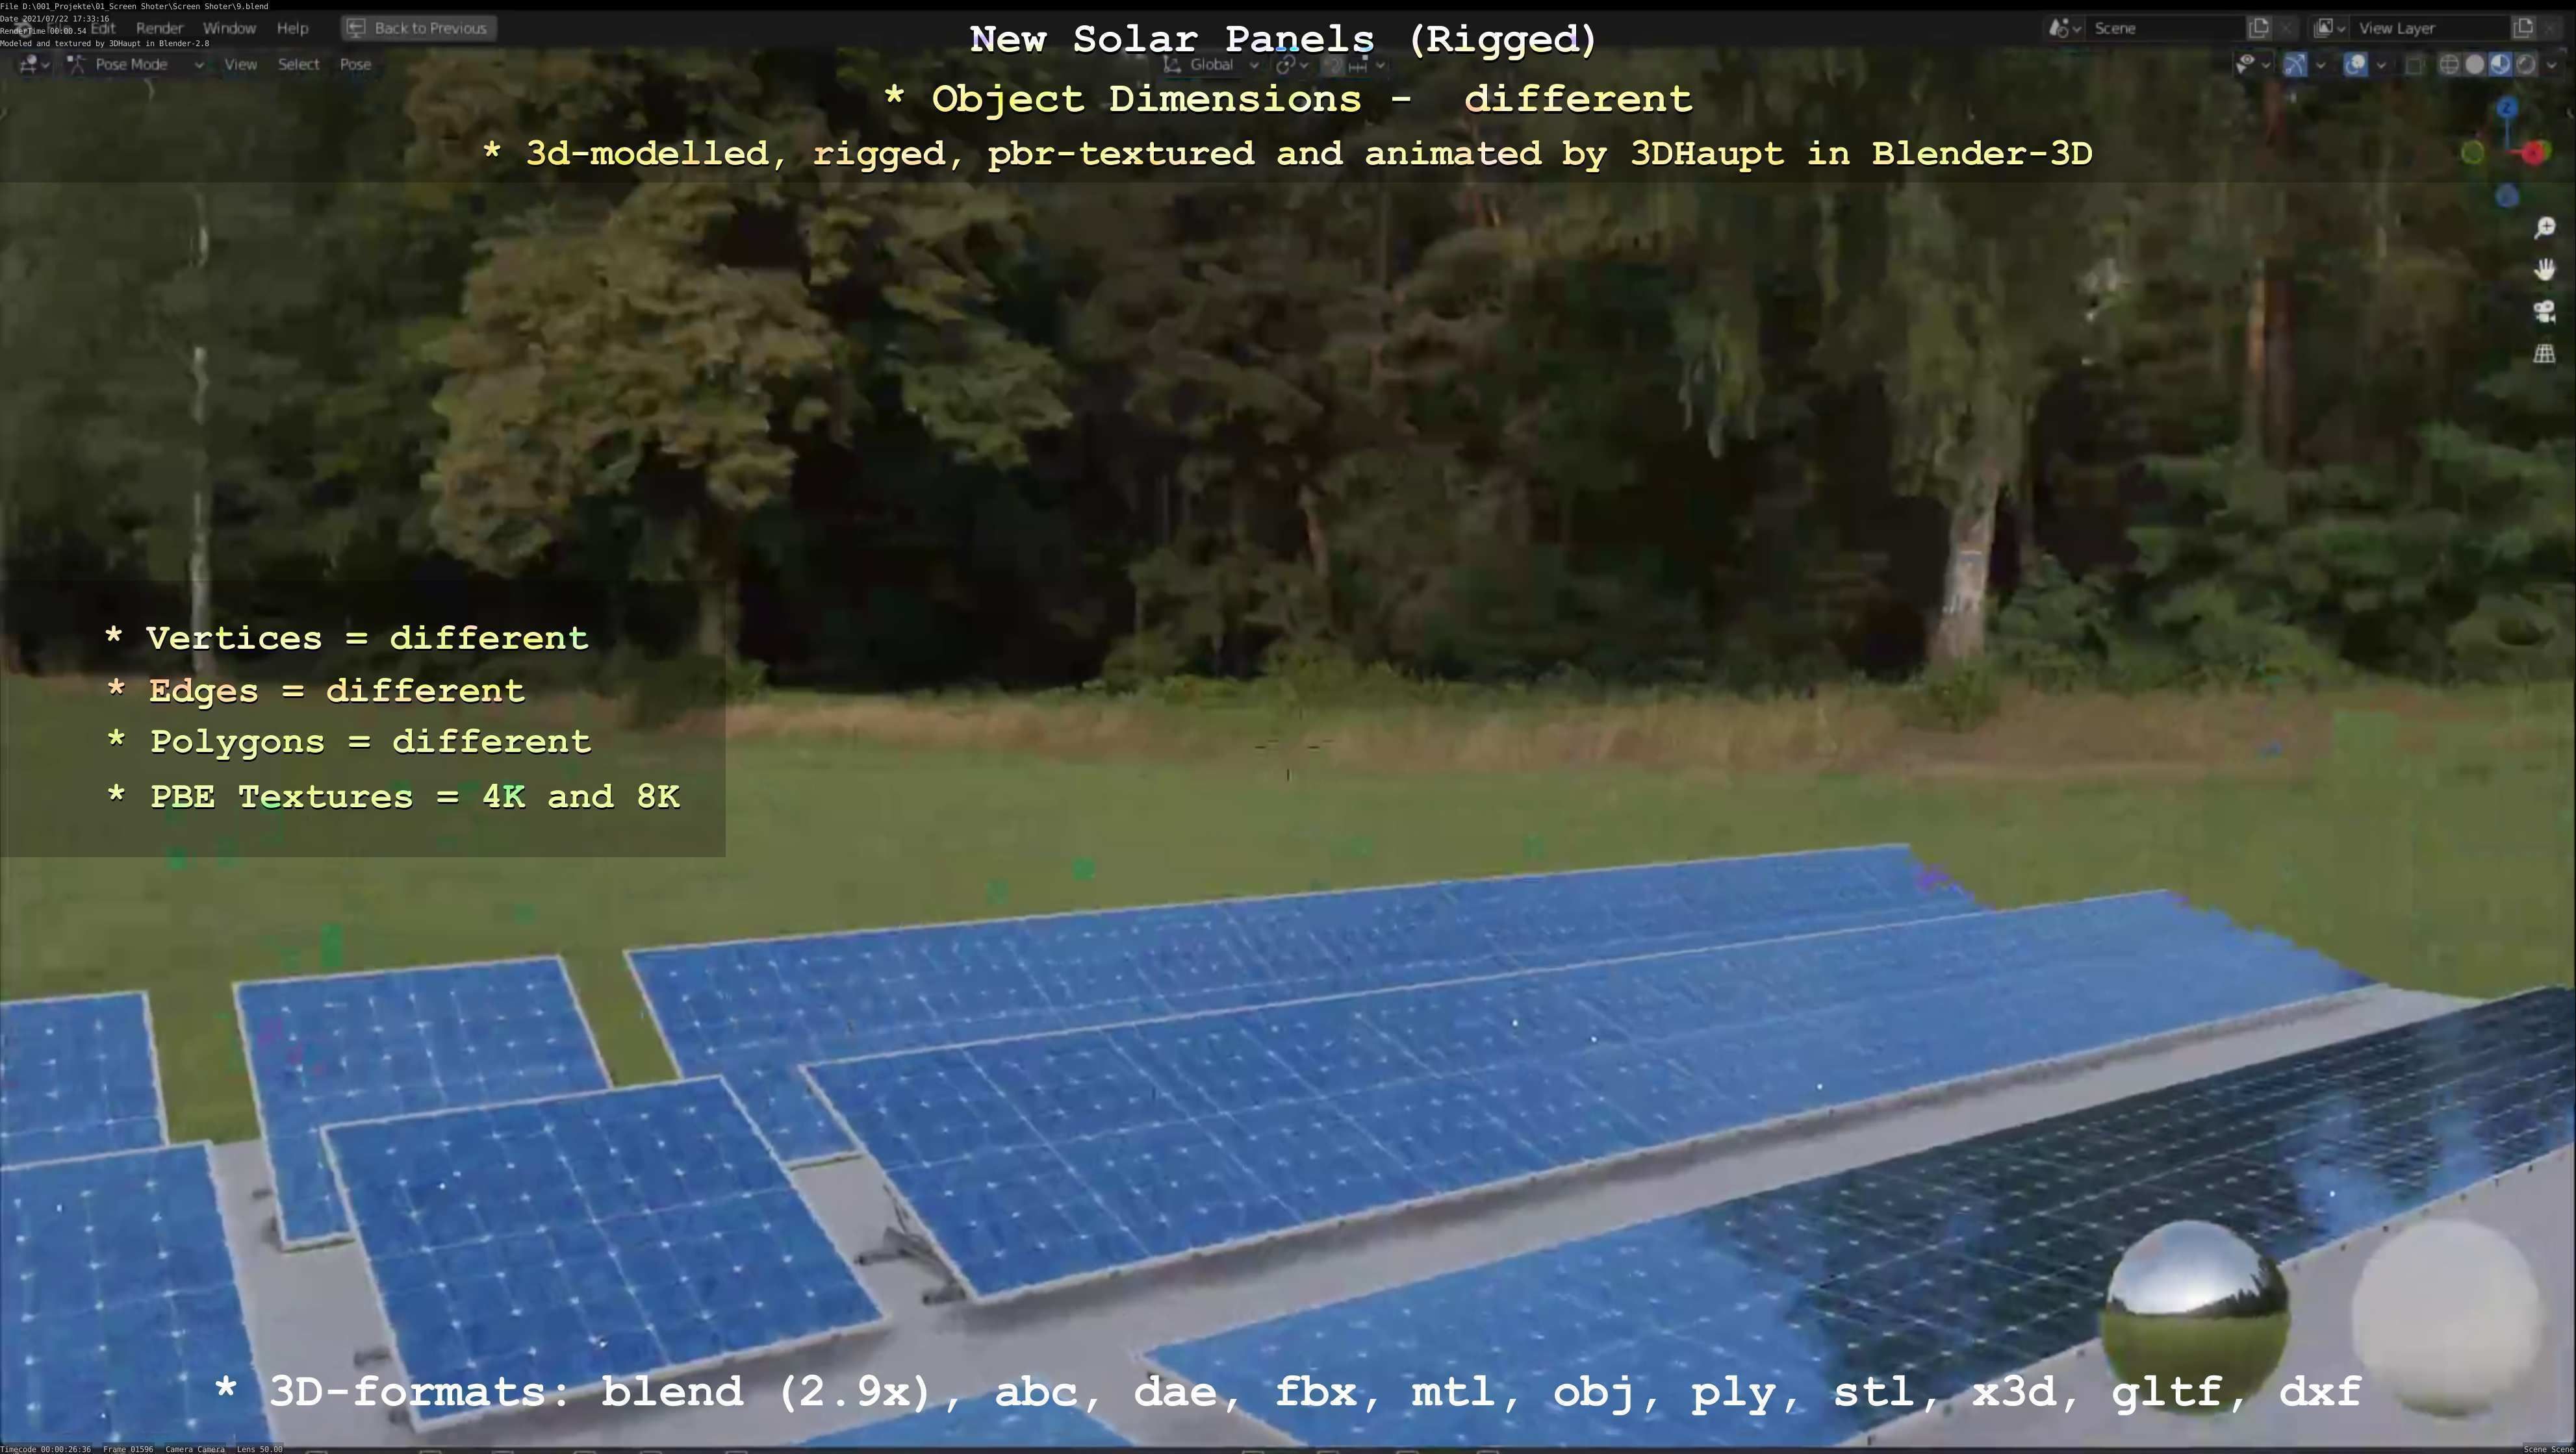Click 'PBE Textures = 4K and 8K' text

(393, 796)
